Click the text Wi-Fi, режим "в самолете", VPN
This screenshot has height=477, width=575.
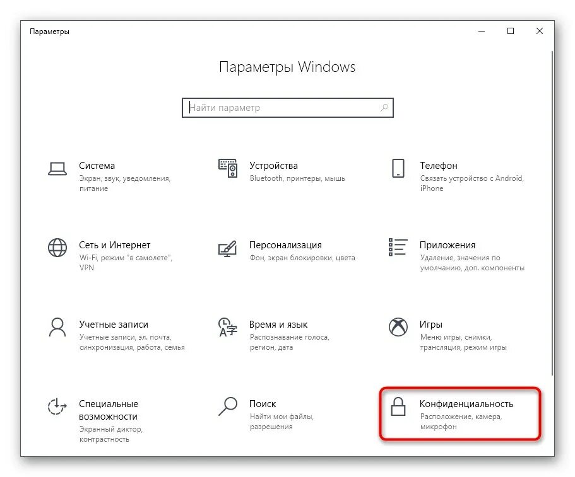pyautogui.click(x=126, y=263)
